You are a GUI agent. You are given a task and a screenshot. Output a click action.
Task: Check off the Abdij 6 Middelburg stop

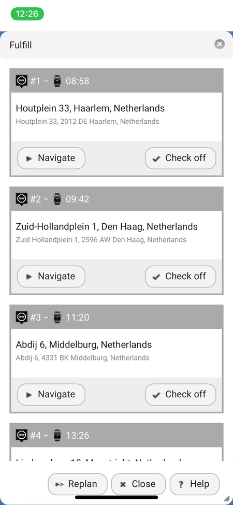pyautogui.click(x=181, y=395)
